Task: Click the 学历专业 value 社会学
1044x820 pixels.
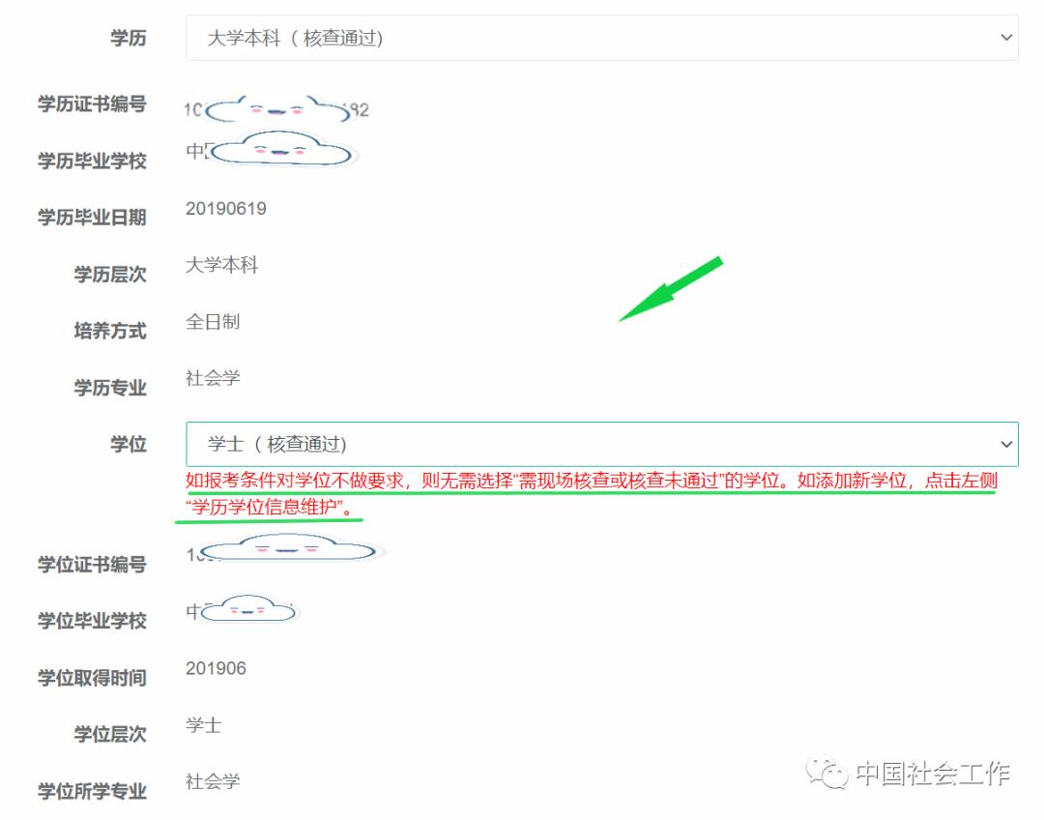Action: 213,378
